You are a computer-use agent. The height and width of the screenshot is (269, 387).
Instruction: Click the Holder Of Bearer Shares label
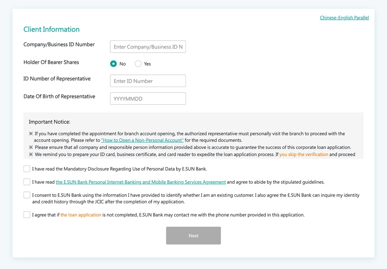51,63
